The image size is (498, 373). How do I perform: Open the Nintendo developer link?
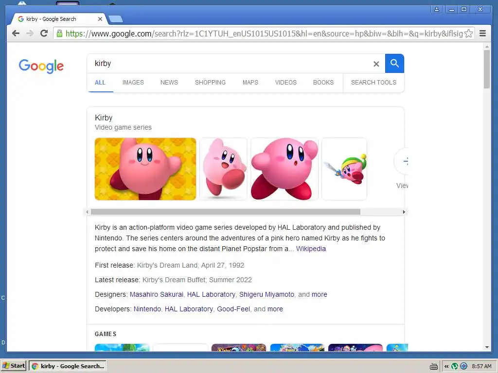147,309
